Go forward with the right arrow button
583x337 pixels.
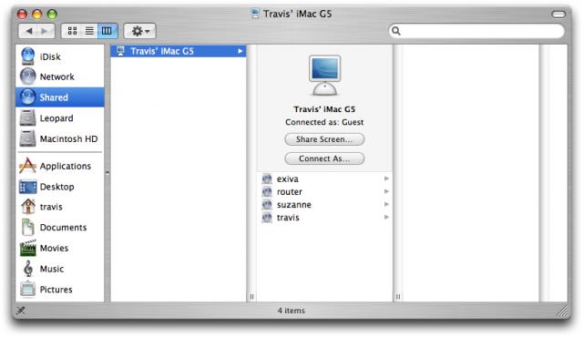coord(45,31)
